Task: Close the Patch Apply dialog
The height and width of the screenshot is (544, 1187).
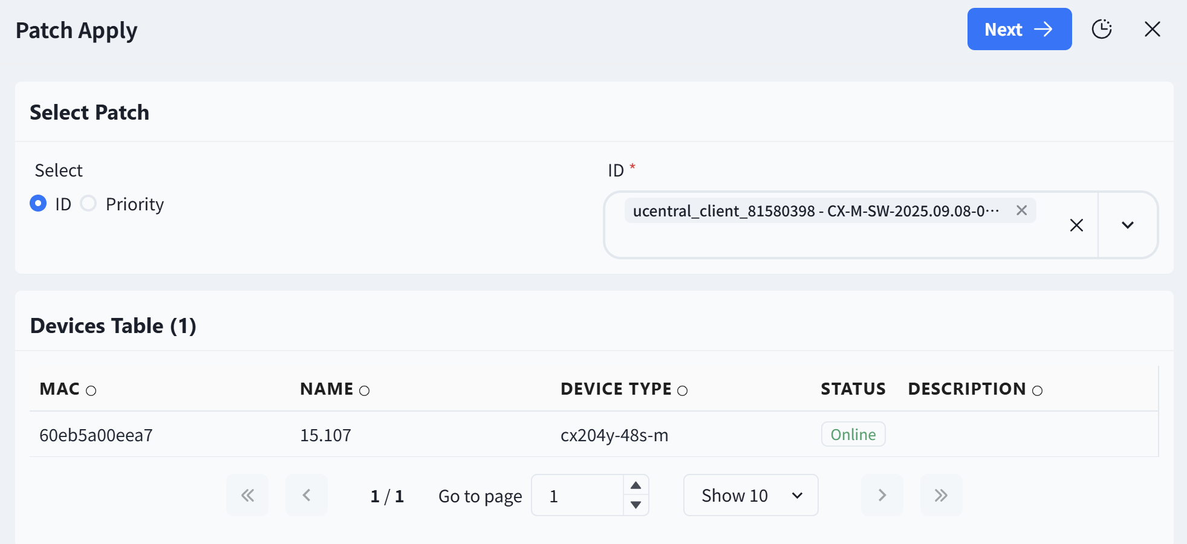Action: tap(1153, 29)
